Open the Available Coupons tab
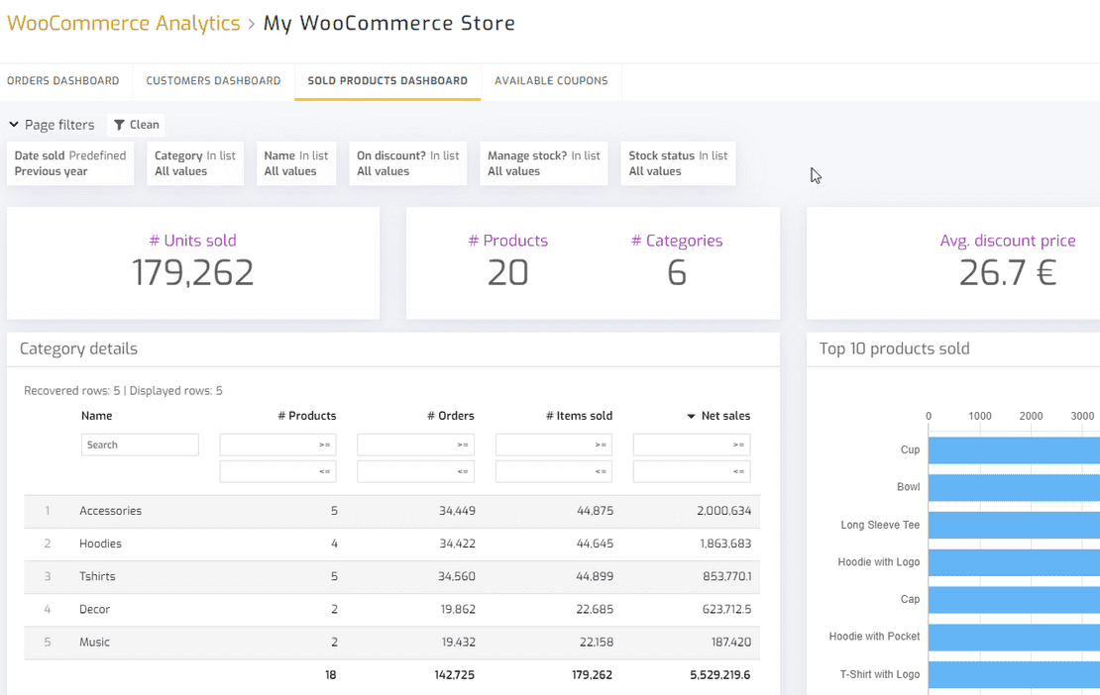Screen dimensions: 1100x695 pyautogui.click(x=551, y=81)
